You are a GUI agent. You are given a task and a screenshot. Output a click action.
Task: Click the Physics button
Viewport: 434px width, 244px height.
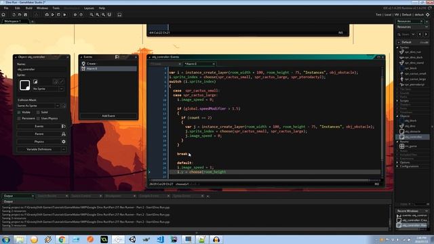point(41,142)
